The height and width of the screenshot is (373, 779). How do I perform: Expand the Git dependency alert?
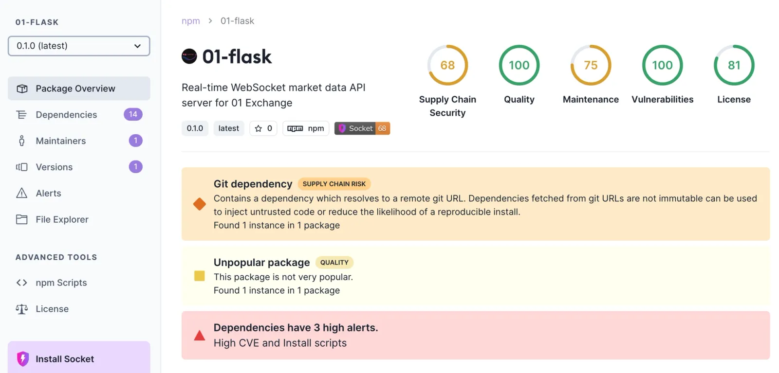tap(476, 204)
